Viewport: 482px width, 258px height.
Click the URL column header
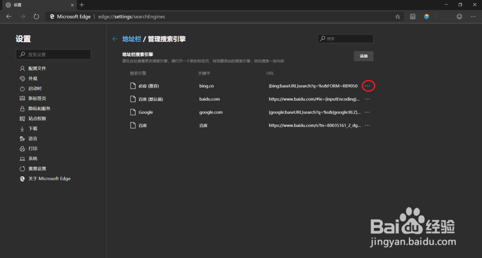point(270,74)
